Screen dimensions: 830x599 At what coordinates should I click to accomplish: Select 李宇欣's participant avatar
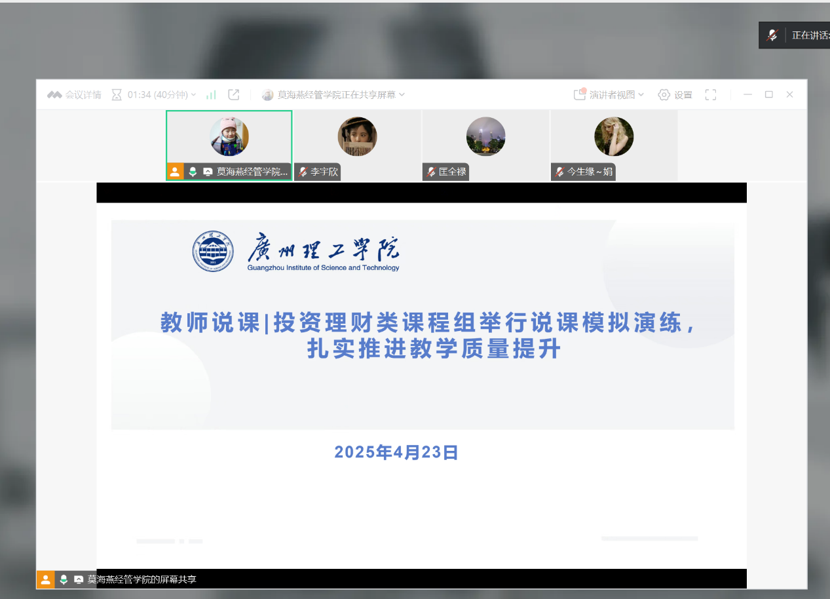coord(357,136)
